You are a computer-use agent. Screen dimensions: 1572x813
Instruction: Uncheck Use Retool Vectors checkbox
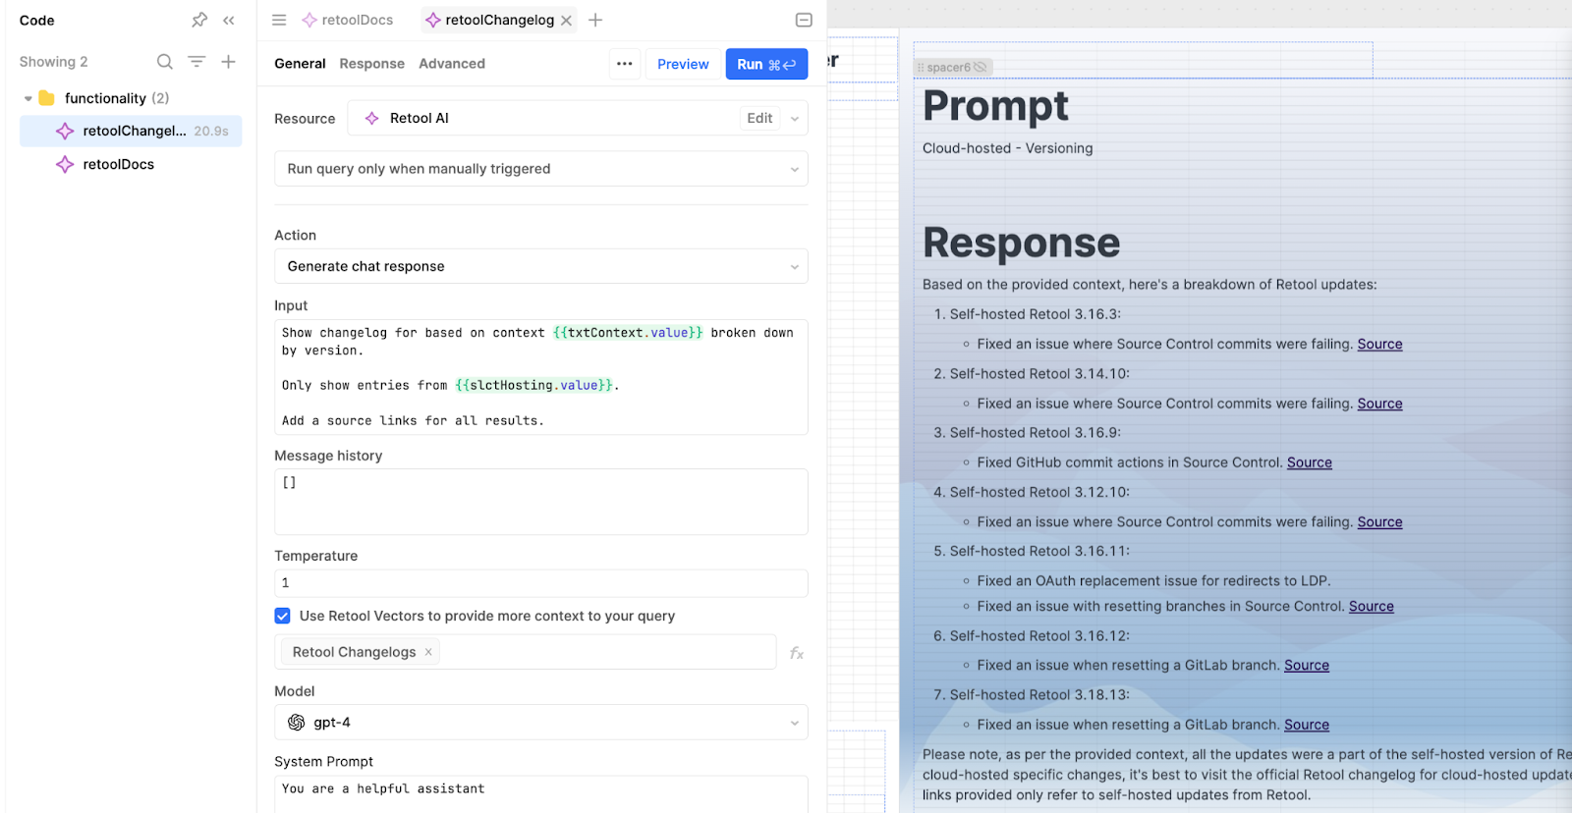coord(283,616)
